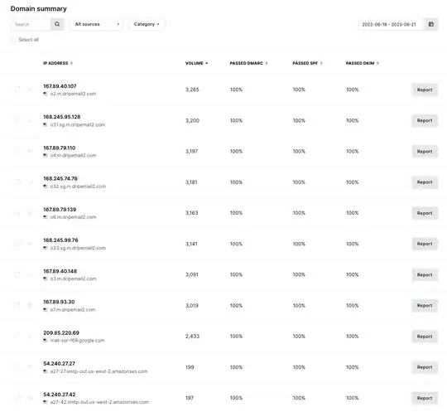Viewport: 447px width, 412px height.
Task: Select IP address 54.240.27.27
Action: point(60,363)
